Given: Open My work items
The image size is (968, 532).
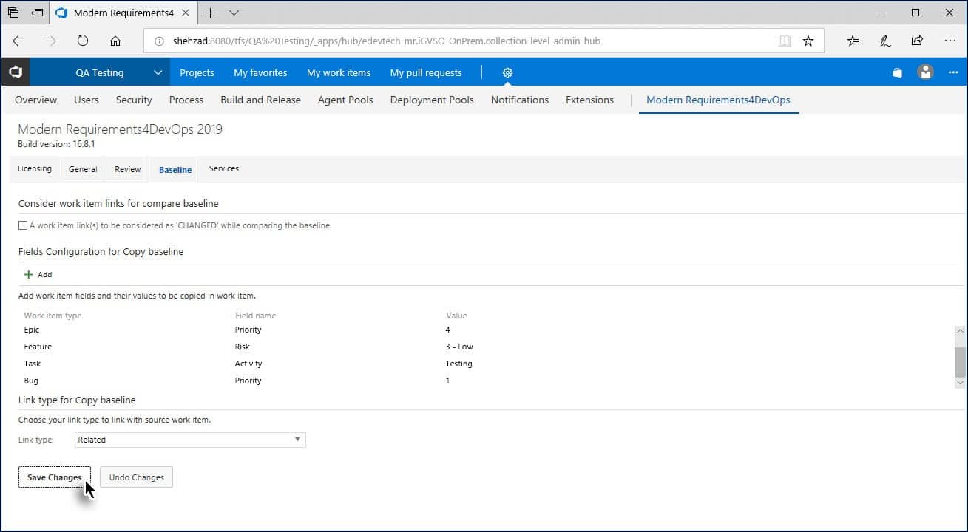Looking at the screenshot, I should pyautogui.click(x=339, y=72).
